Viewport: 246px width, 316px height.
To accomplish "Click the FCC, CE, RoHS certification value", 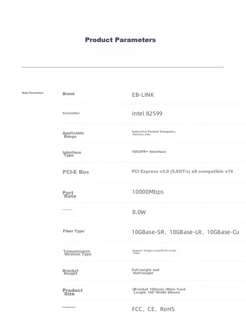I will click(153, 309).
